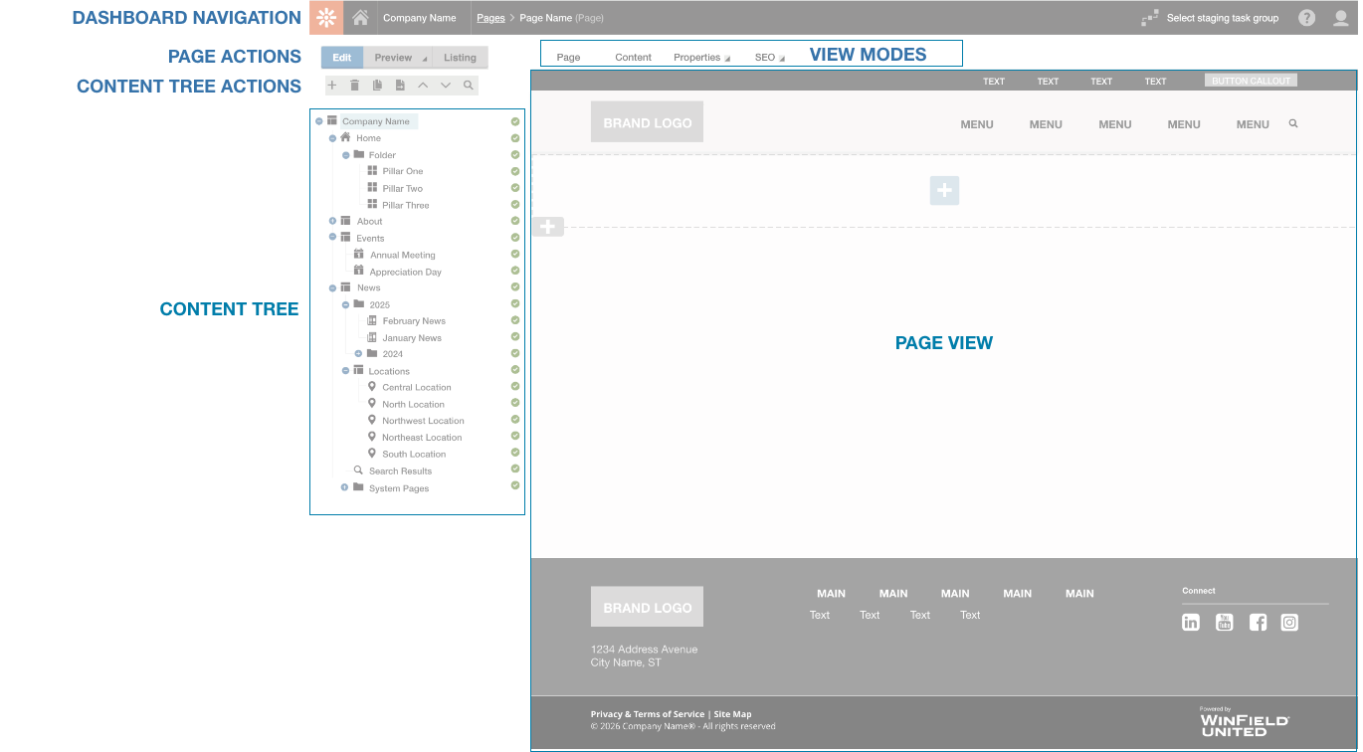Click the orange Kentico dashboard logo icon
1363x752 pixels.
pyautogui.click(x=326, y=18)
